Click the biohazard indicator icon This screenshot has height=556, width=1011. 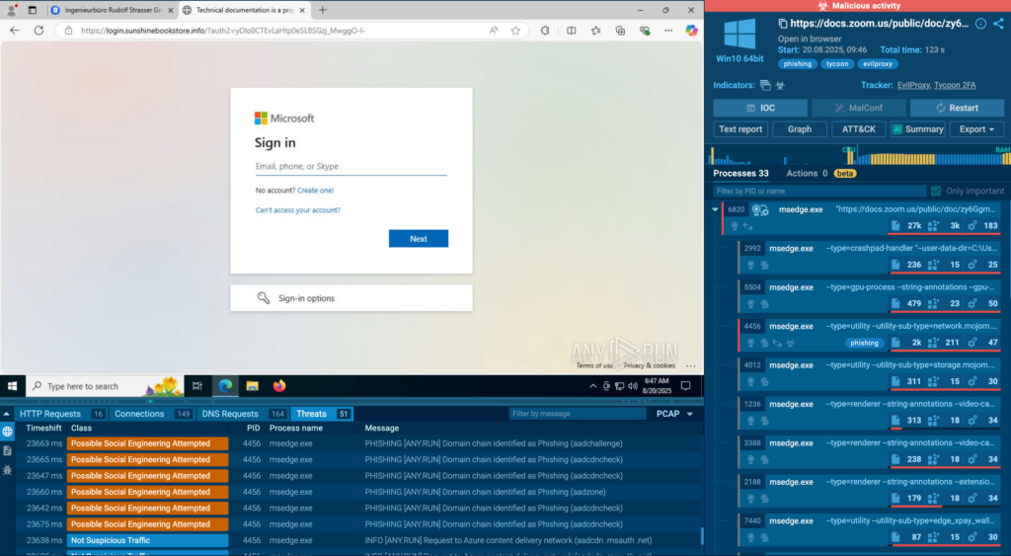point(780,86)
